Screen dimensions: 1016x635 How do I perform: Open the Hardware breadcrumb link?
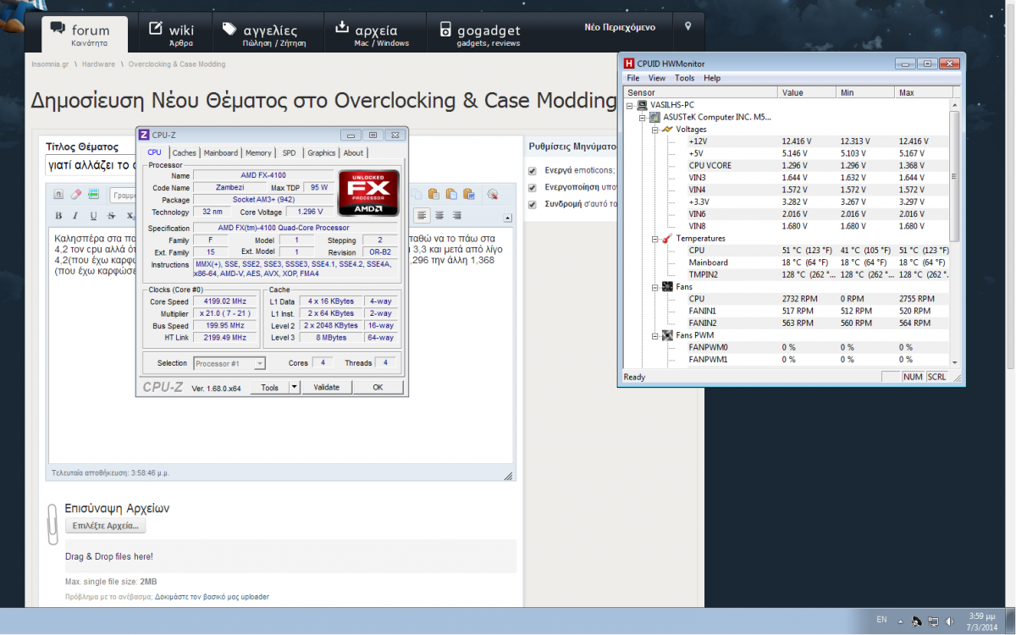click(98, 64)
